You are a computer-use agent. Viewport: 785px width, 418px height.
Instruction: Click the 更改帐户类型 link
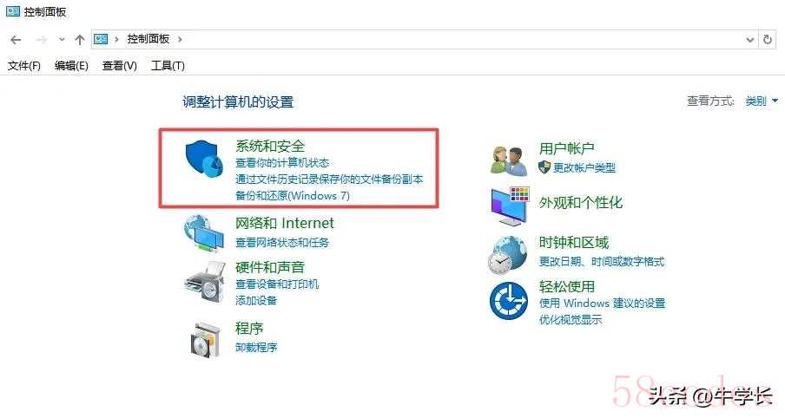coord(584,167)
